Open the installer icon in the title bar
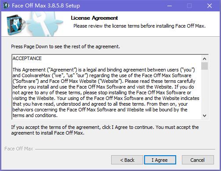The width and height of the screenshot is (221, 171). point(6,6)
